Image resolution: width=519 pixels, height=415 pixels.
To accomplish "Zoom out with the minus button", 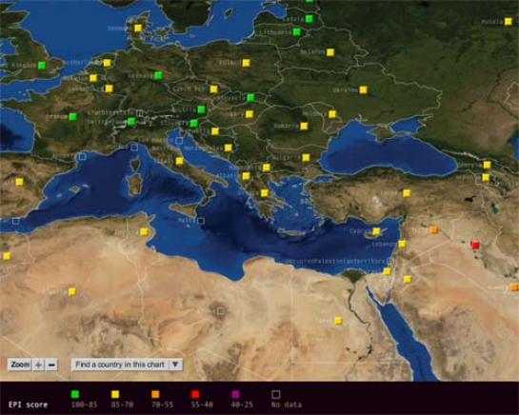I will [51, 365].
